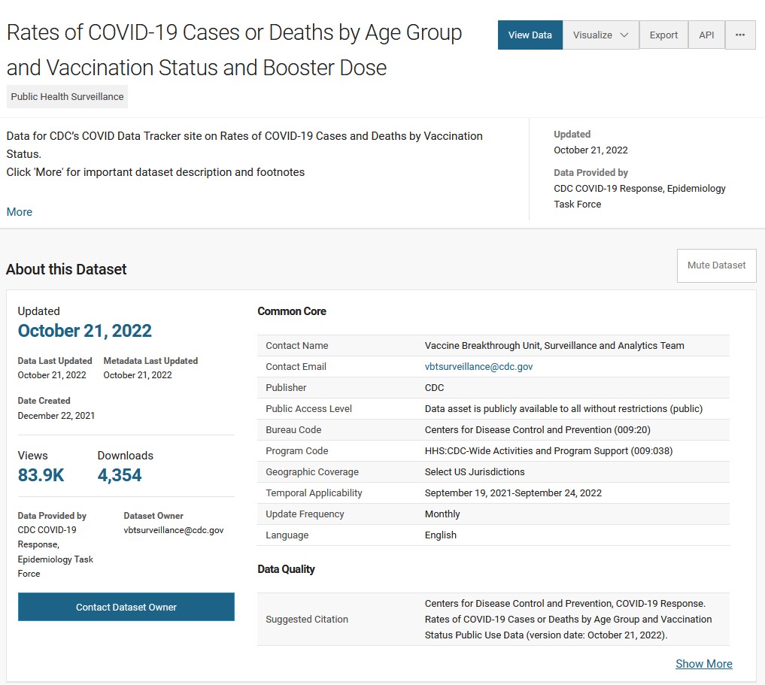Screen dimensions: 765x685
Task: Click the Data Quality section heading
Action: [286, 569]
